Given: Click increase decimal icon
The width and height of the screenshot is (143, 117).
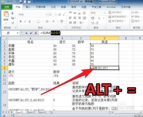Looking at the screenshot, I should tap(92, 23).
